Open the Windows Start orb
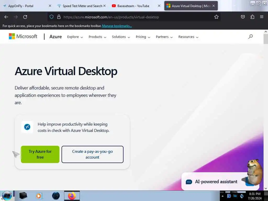 [x=7, y=196]
